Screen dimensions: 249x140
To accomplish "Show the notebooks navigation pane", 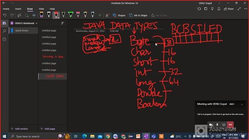I will click(4, 23).
